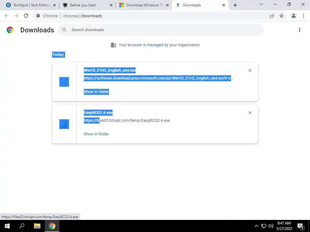Screen dimensions: 310x232
Task: Share this page using the share icon
Action: (272, 16)
